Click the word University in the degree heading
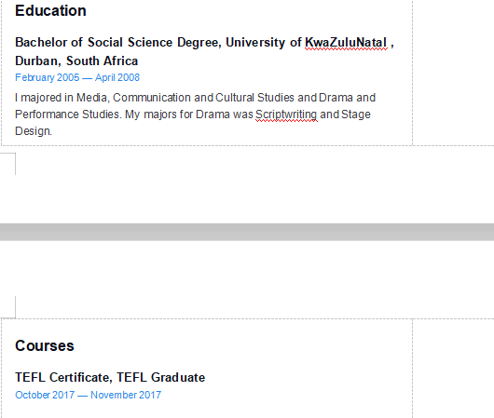The height and width of the screenshot is (418, 494). tap(255, 43)
